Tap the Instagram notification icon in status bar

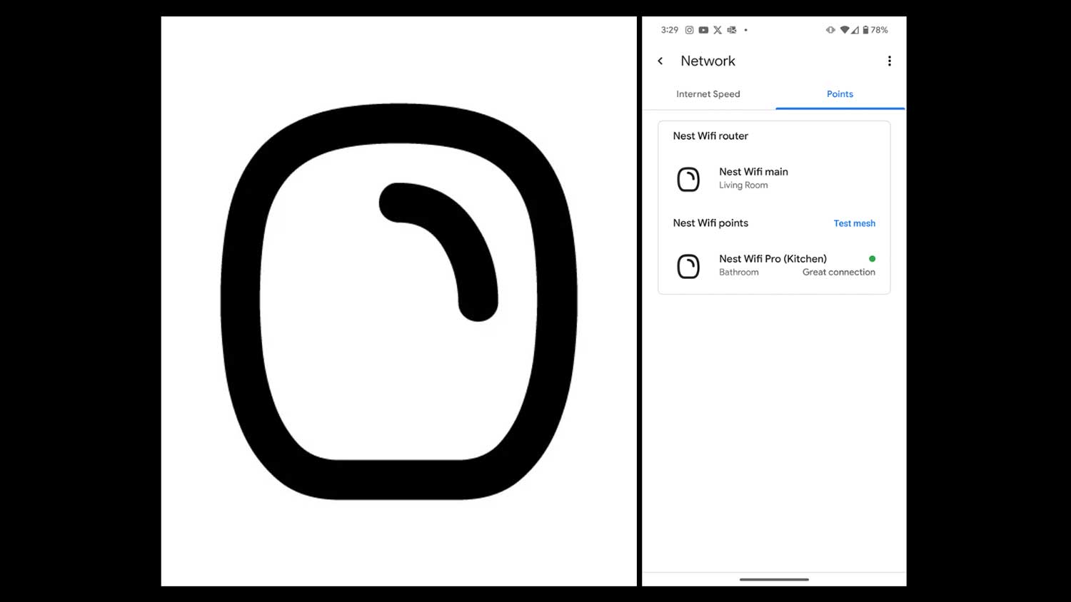point(689,30)
